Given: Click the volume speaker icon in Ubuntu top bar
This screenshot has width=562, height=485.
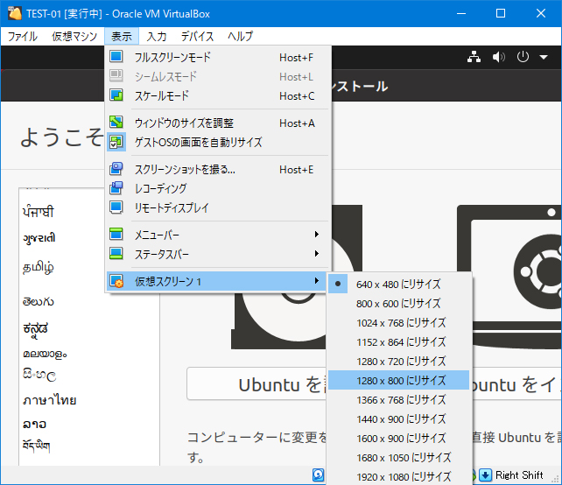Looking at the screenshot, I should [499, 57].
